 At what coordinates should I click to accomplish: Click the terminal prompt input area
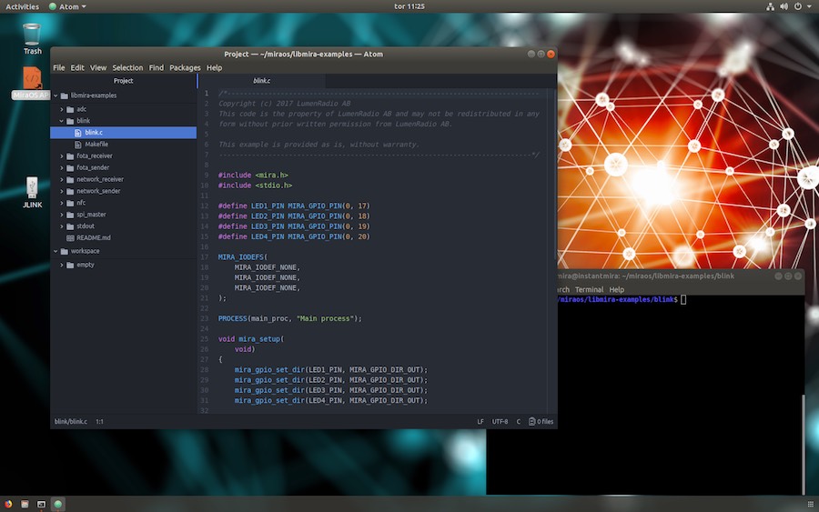coord(683,299)
